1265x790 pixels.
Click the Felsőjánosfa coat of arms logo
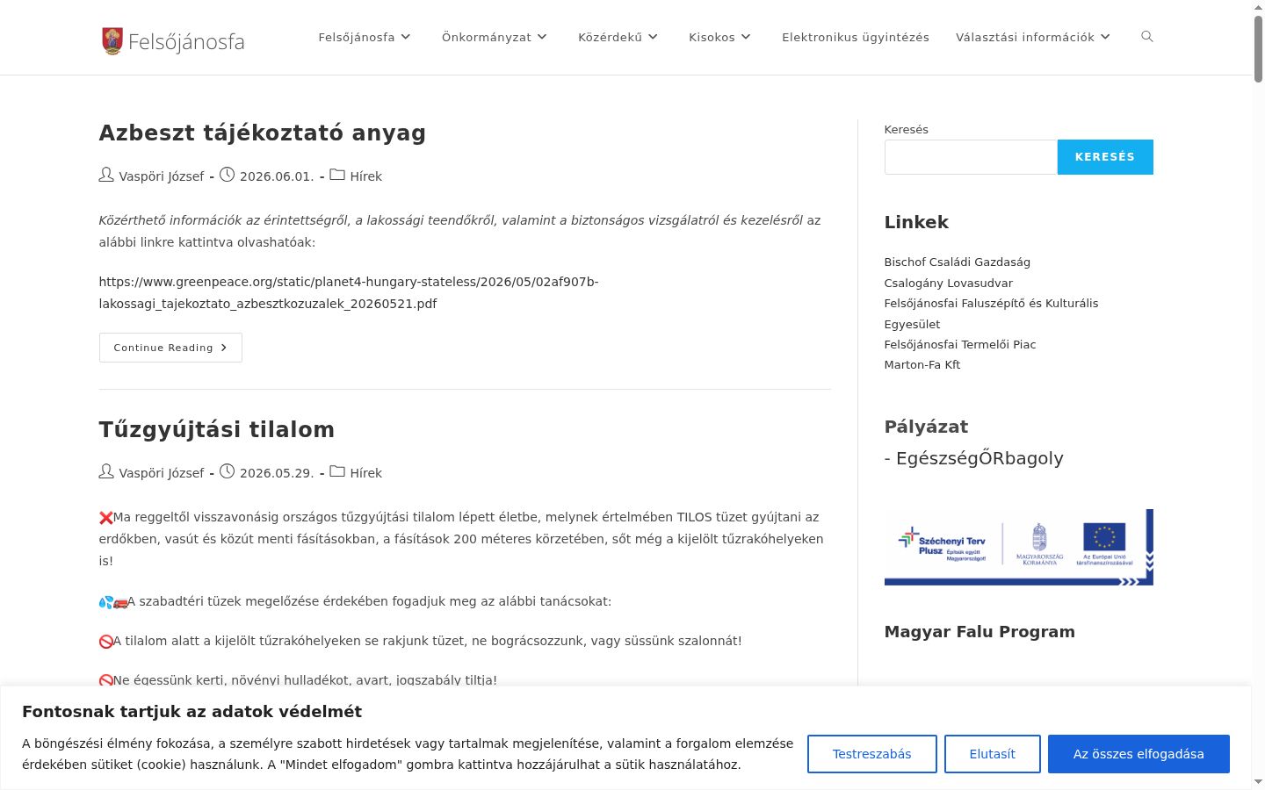pyautogui.click(x=112, y=40)
